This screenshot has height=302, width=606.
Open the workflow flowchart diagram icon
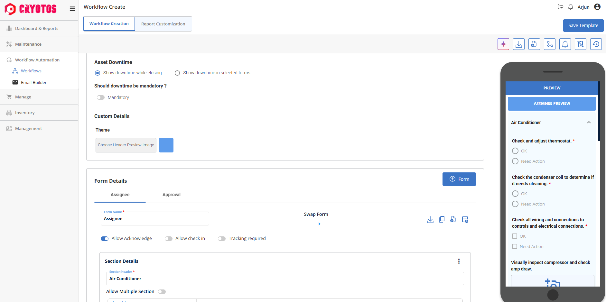pyautogui.click(x=549, y=44)
